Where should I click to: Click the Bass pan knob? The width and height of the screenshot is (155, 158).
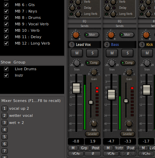tap(111, 35)
